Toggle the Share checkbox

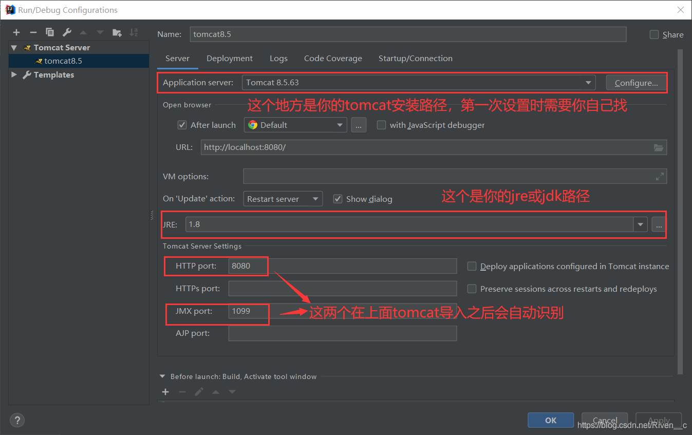[x=654, y=34]
